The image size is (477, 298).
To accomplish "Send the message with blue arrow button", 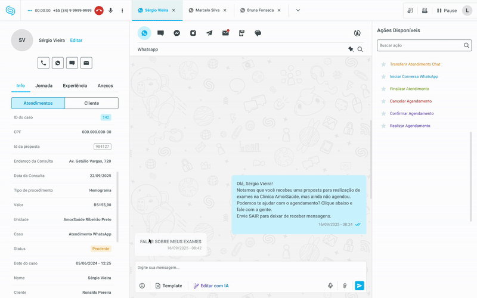I will point(360,286).
